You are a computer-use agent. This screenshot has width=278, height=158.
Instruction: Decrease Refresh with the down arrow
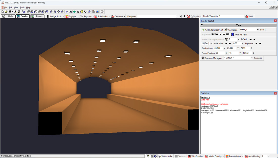[x=254, y=39]
